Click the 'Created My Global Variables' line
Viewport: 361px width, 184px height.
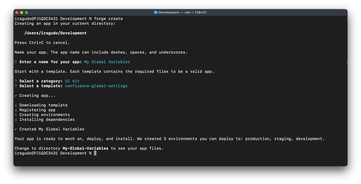(x=52, y=129)
